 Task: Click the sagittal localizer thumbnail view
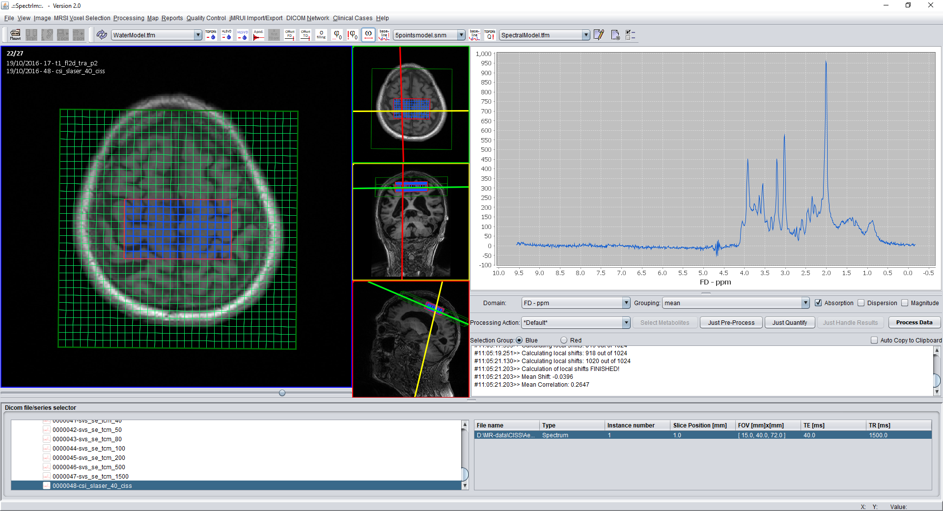[411, 339]
